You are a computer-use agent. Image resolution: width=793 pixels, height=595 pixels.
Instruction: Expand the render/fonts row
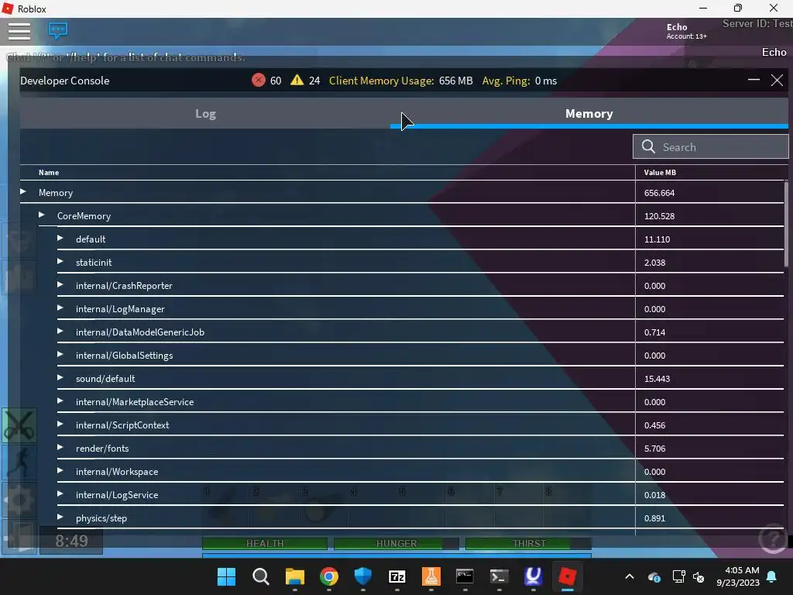(x=60, y=448)
